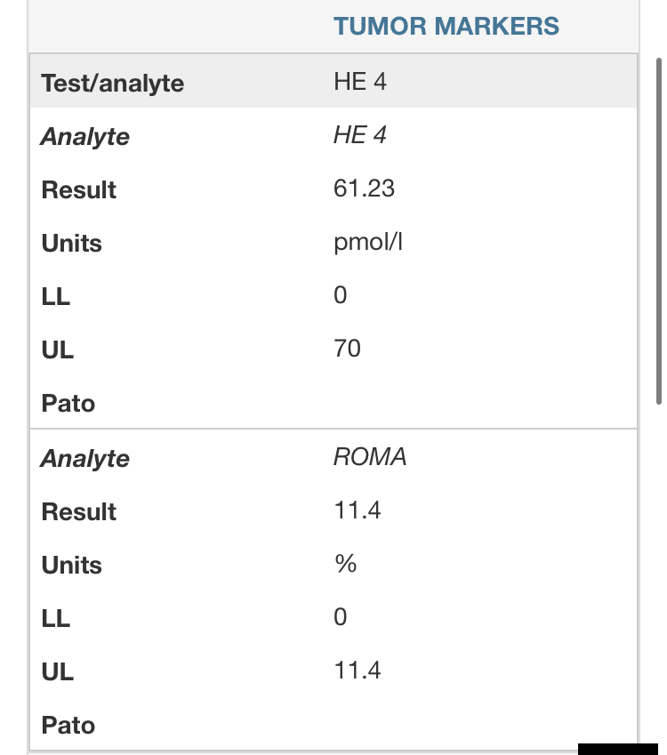Select the Units label in the ROMA section
Image resolution: width=667 pixels, height=755 pixels.
tap(72, 566)
